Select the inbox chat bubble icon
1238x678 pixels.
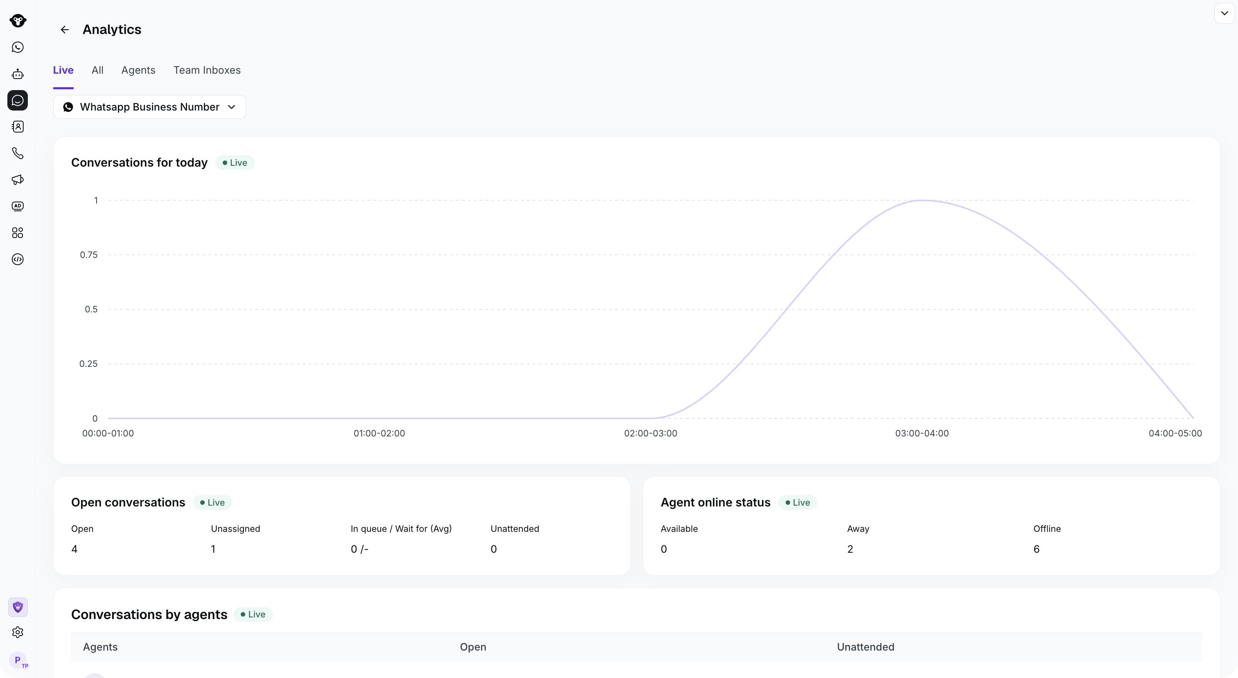[18, 100]
